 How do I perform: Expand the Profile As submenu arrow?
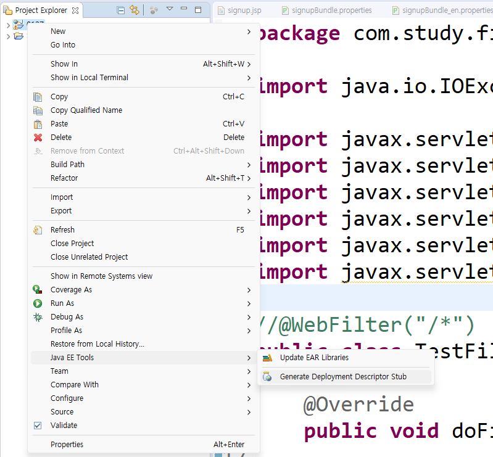coord(249,331)
